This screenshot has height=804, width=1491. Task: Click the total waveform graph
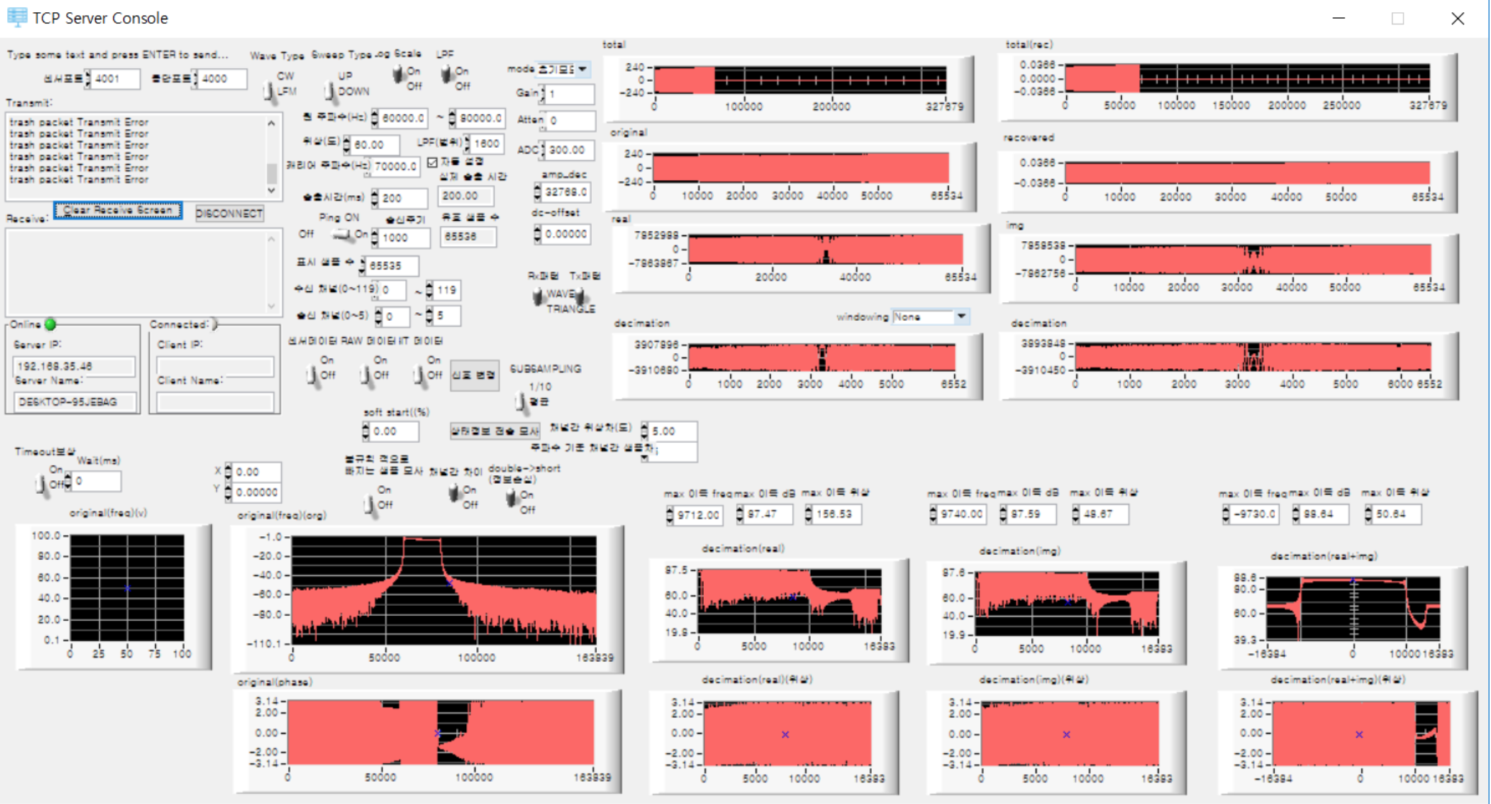pyautogui.click(x=800, y=80)
